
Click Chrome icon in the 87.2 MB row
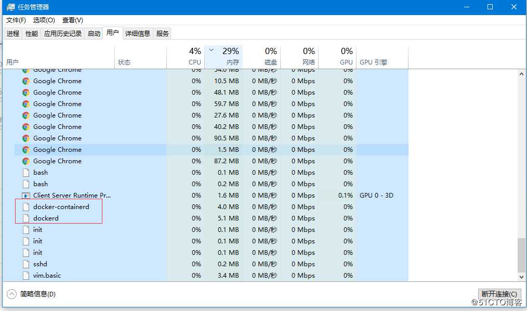pyautogui.click(x=26, y=161)
